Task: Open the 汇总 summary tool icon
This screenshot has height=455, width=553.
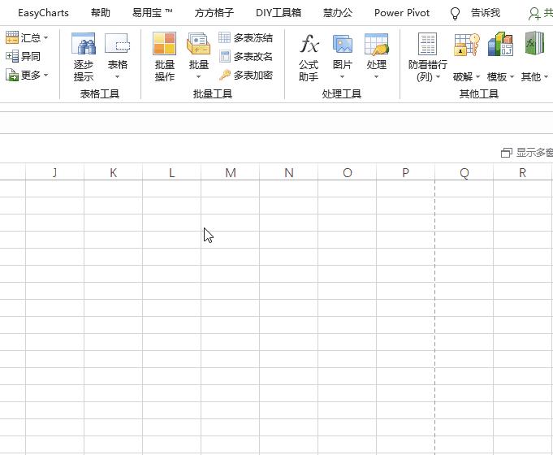Action: point(12,37)
